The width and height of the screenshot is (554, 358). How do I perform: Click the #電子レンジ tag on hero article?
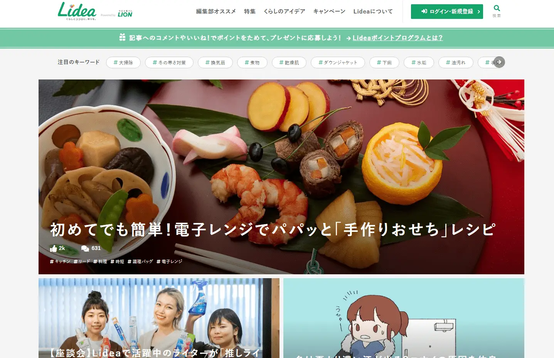point(169,262)
